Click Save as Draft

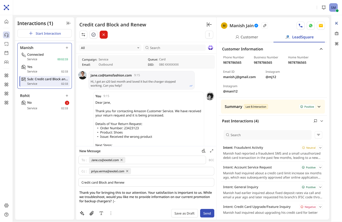(x=184, y=213)
